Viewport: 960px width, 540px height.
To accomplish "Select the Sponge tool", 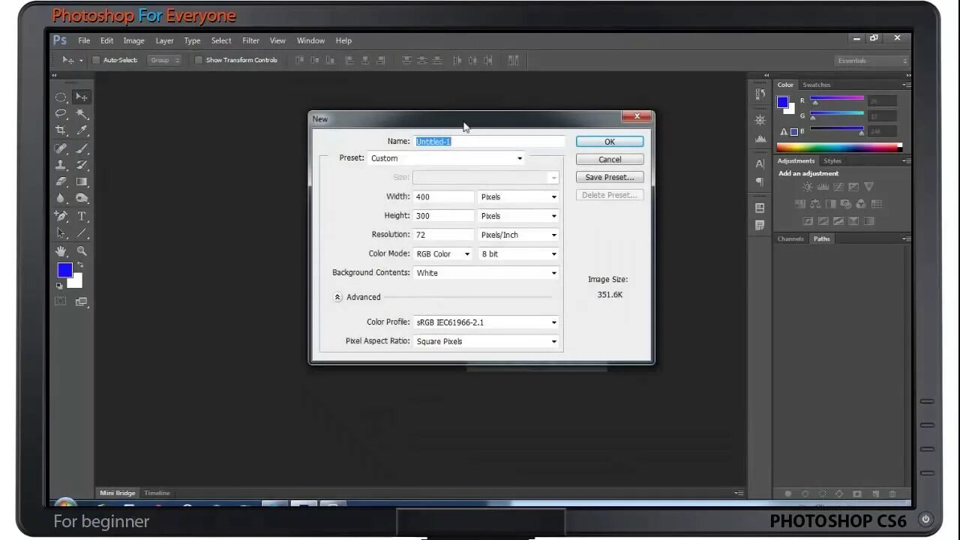I will 82,198.
